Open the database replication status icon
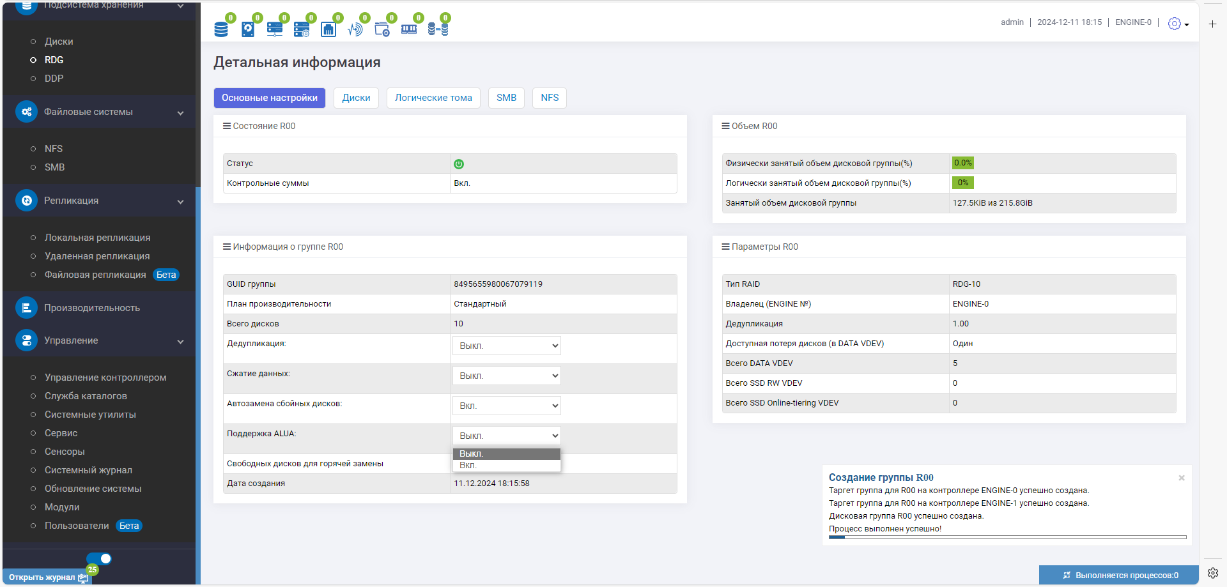 (x=438, y=29)
